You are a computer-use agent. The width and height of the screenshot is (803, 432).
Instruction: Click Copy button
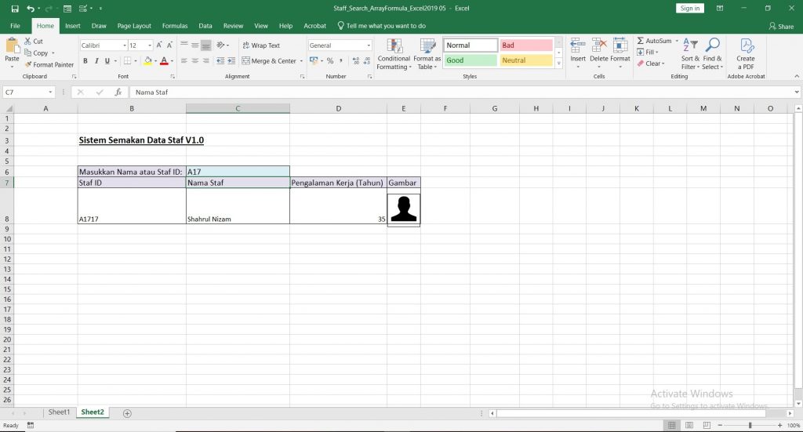pyautogui.click(x=36, y=53)
